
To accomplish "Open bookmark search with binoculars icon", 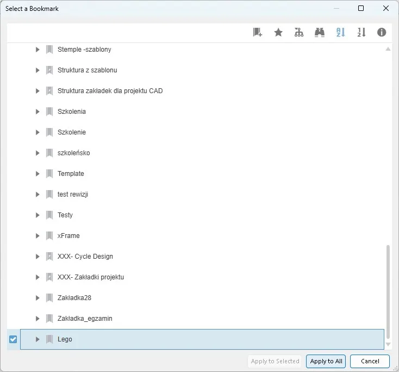I will click(320, 32).
